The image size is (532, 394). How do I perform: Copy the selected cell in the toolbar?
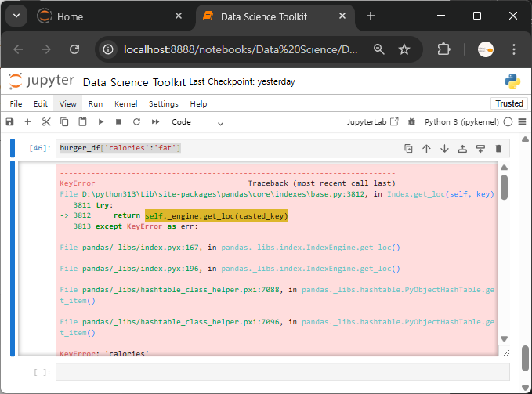pyautogui.click(x=64, y=121)
